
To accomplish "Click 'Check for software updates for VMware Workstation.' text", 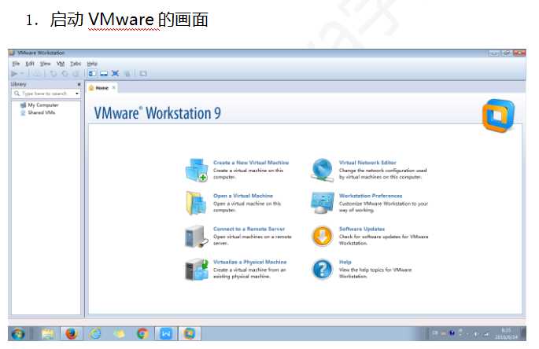I will point(384,240).
